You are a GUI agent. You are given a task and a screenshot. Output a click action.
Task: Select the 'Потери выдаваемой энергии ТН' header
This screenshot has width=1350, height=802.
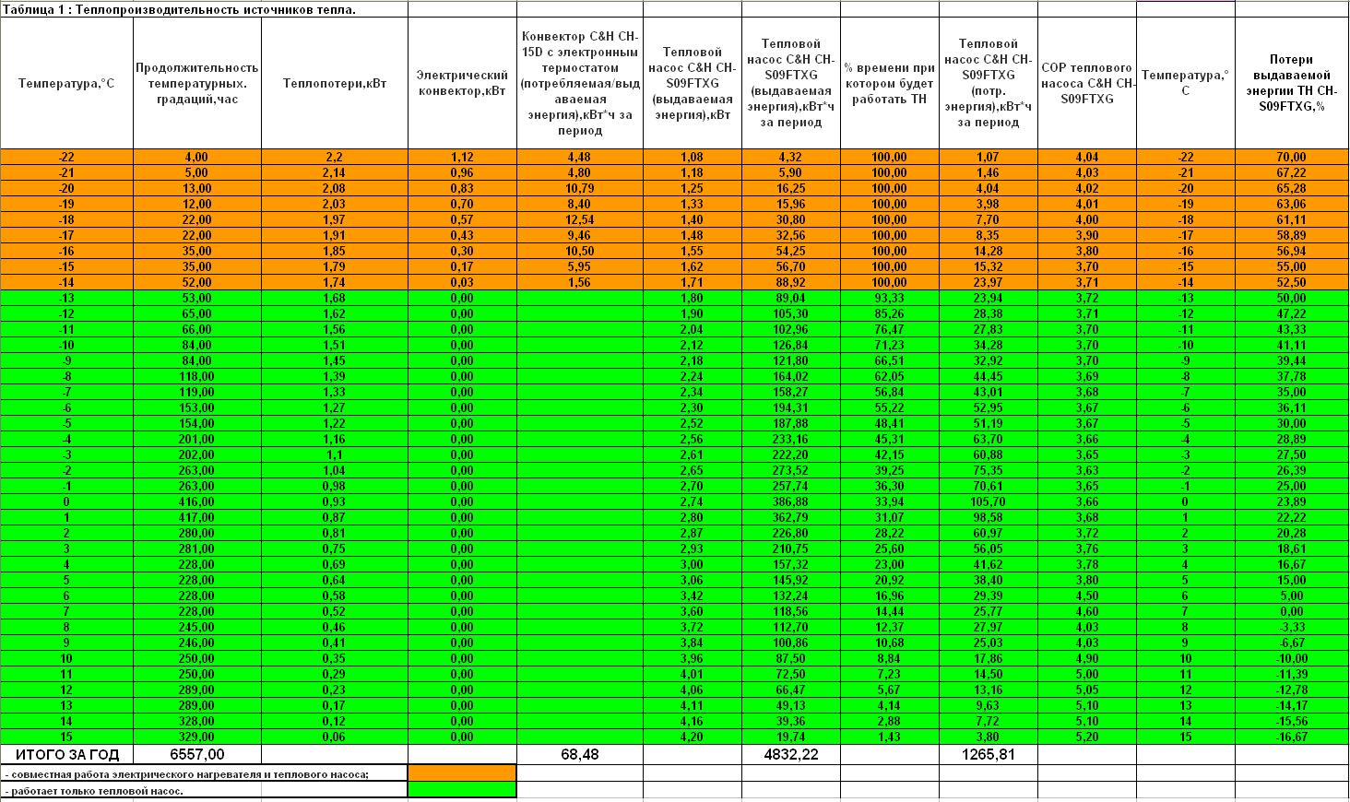[1291, 83]
